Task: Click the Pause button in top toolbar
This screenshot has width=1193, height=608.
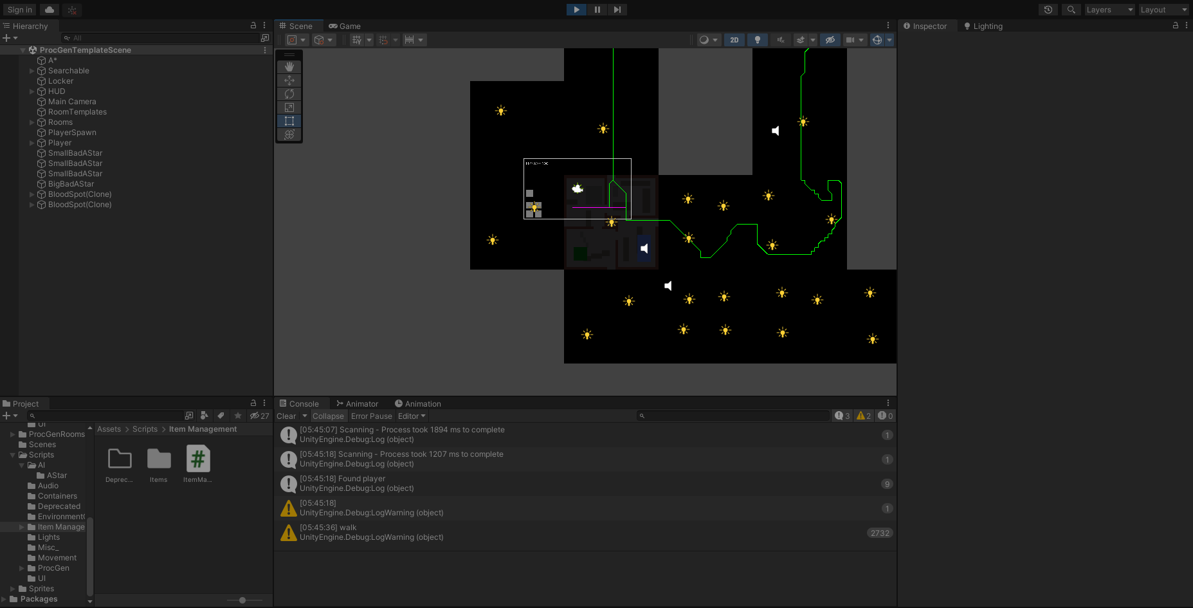Action: click(597, 10)
